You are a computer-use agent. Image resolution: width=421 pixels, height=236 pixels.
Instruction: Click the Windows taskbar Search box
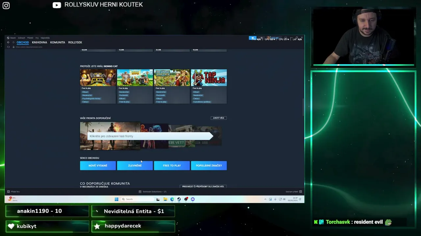pyautogui.click(x=137, y=199)
